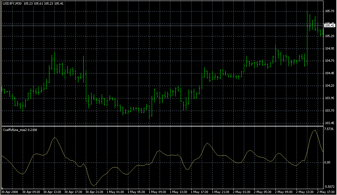The height and width of the screenshot is (195, 337).
Task: Click the 2 May 17:30 time label
Action: (326, 192)
